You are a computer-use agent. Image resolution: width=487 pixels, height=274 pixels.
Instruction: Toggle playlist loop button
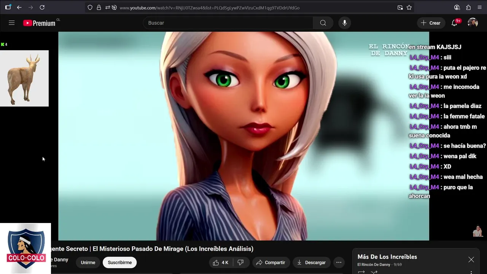(361, 272)
